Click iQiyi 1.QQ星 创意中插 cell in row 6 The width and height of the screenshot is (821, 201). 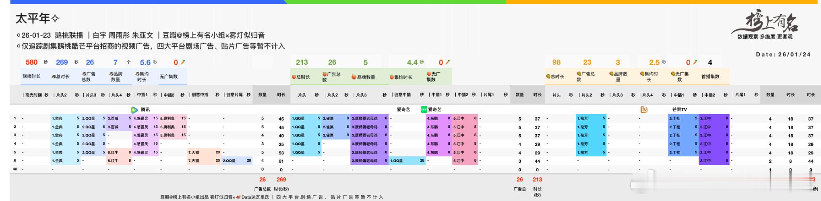(x=407, y=161)
